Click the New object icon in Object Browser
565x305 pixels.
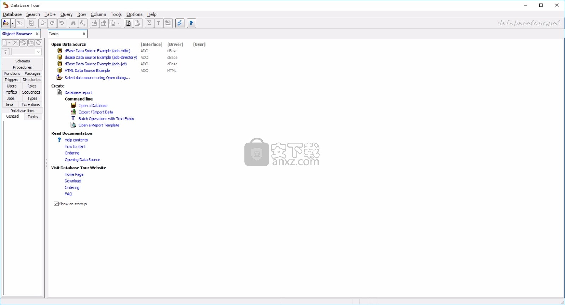pyautogui.click(x=5, y=43)
